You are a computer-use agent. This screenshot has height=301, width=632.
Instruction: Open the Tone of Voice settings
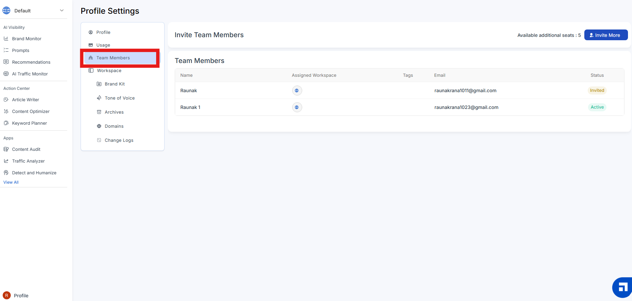pos(120,98)
